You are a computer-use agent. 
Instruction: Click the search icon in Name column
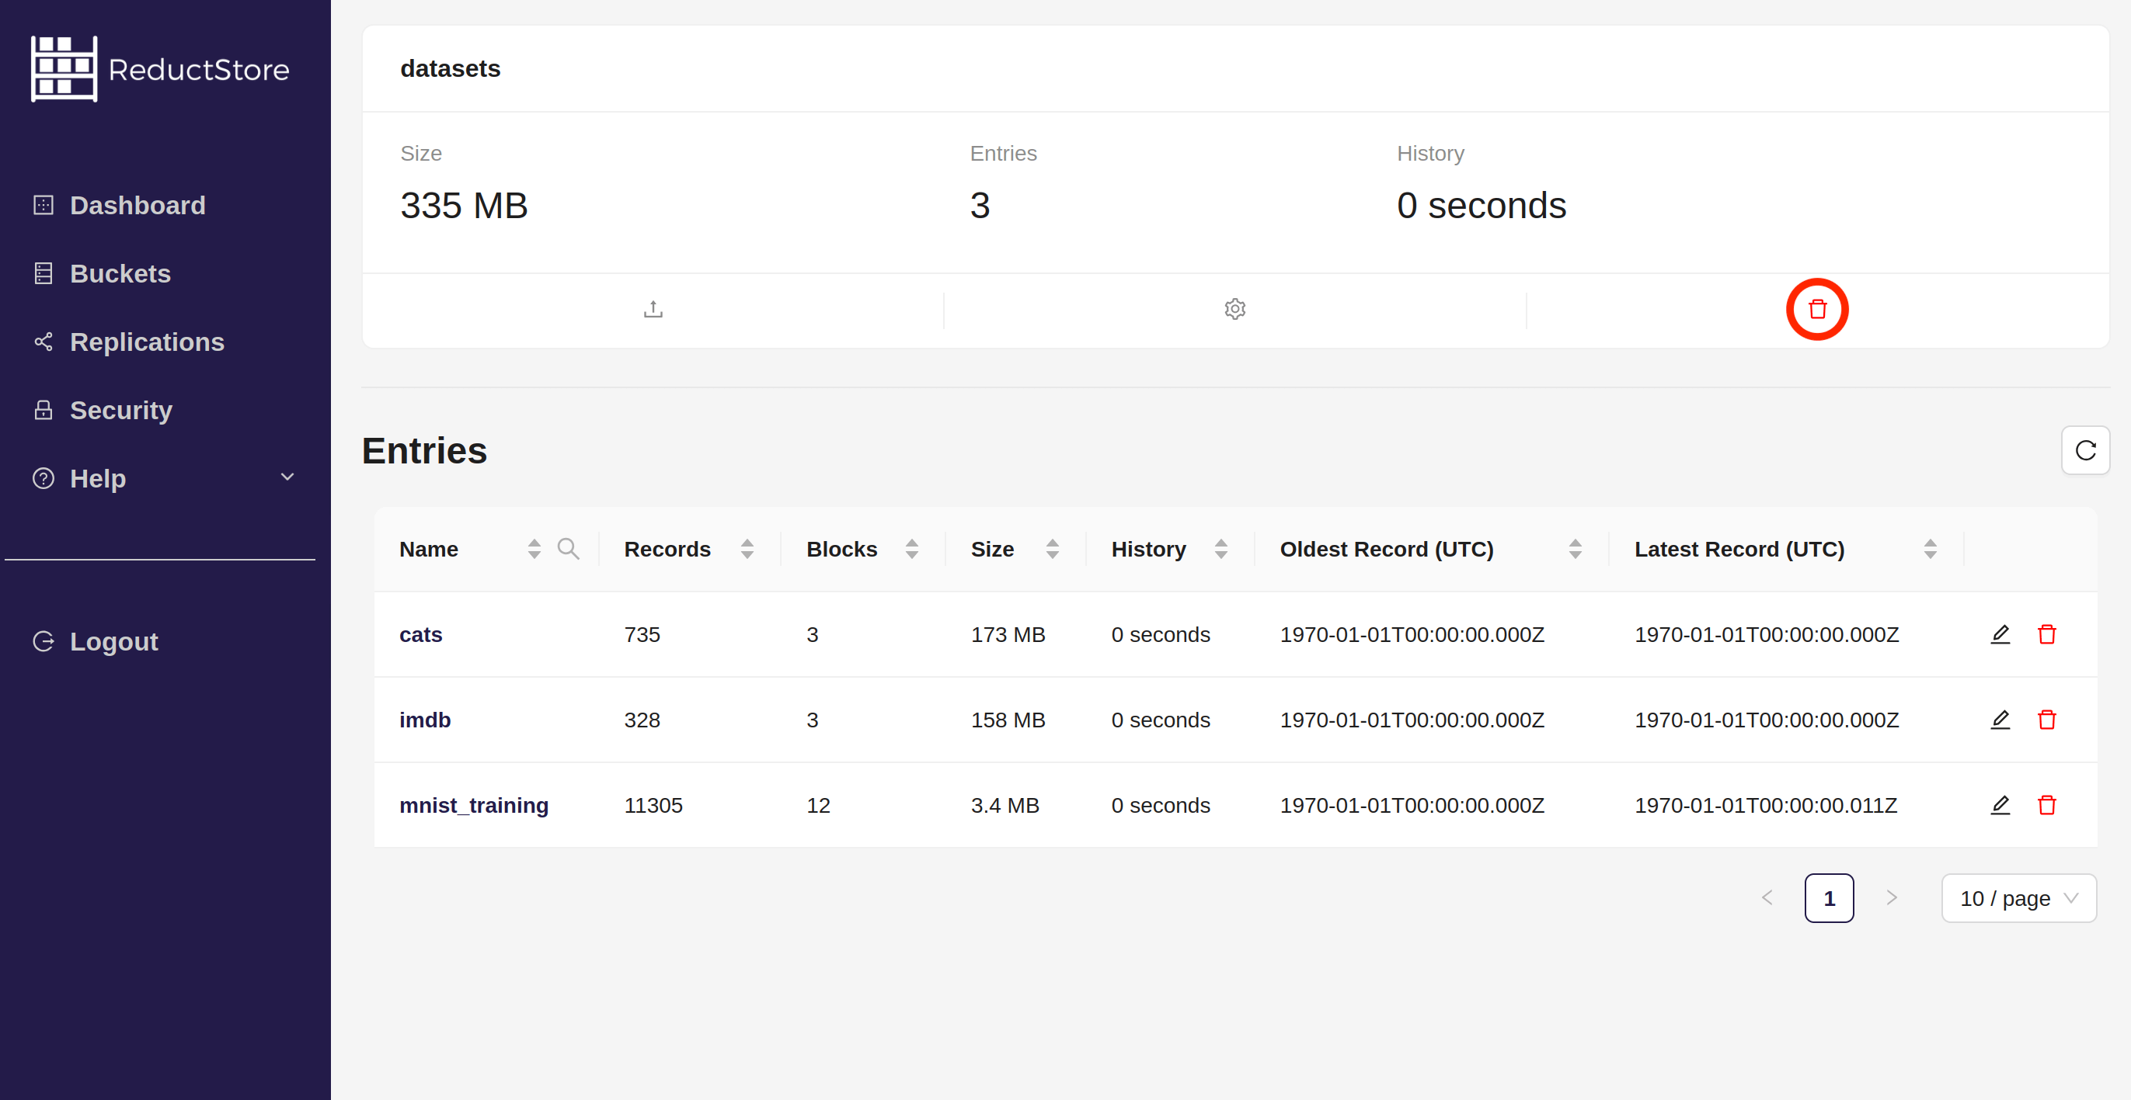coord(567,549)
